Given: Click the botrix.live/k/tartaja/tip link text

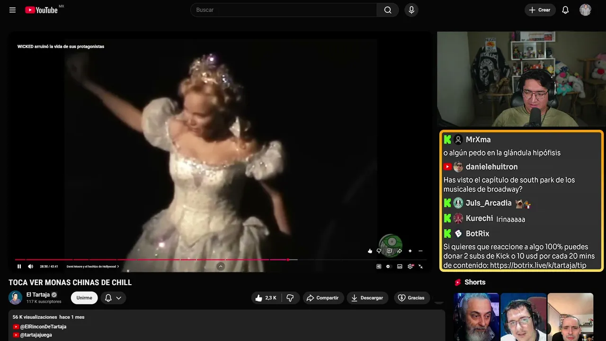Looking at the screenshot, I should click(x=538, y=265).
